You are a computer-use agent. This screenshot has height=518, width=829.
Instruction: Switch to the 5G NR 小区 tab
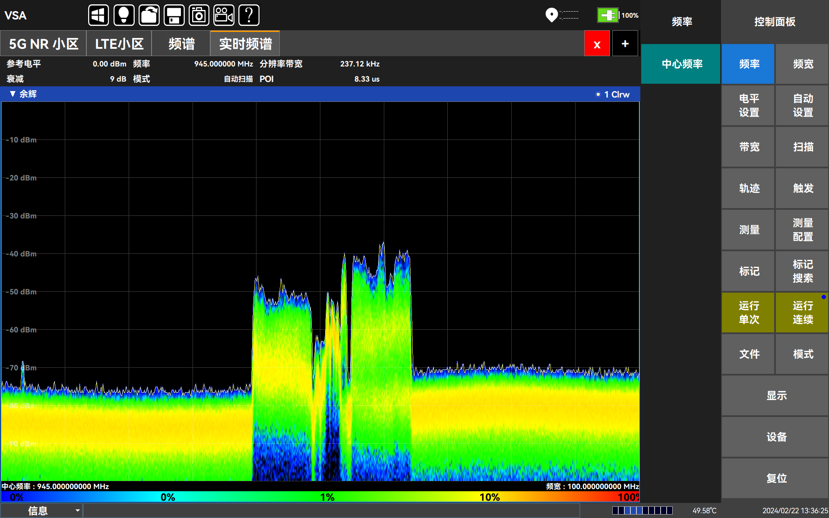(x=43, y=44)
